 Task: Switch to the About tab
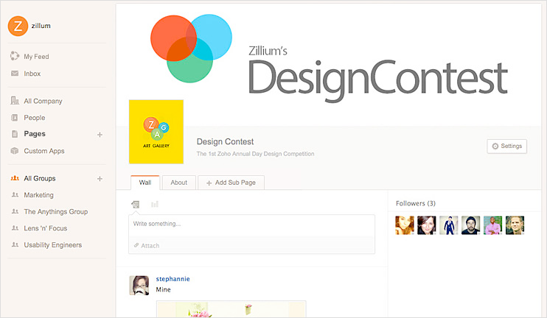point(179,183)
